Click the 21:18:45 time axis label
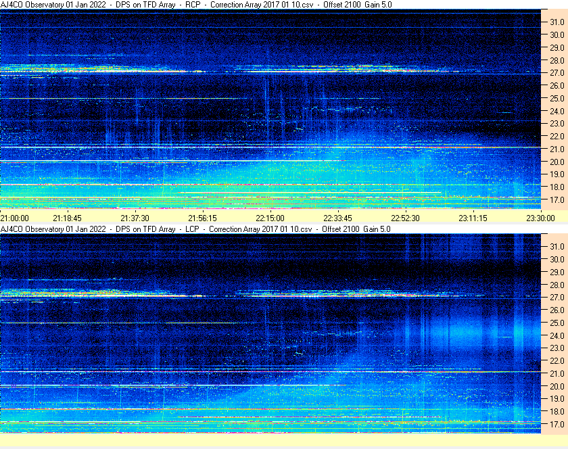Viewport: 568px width, 449px height. point(68,218)
